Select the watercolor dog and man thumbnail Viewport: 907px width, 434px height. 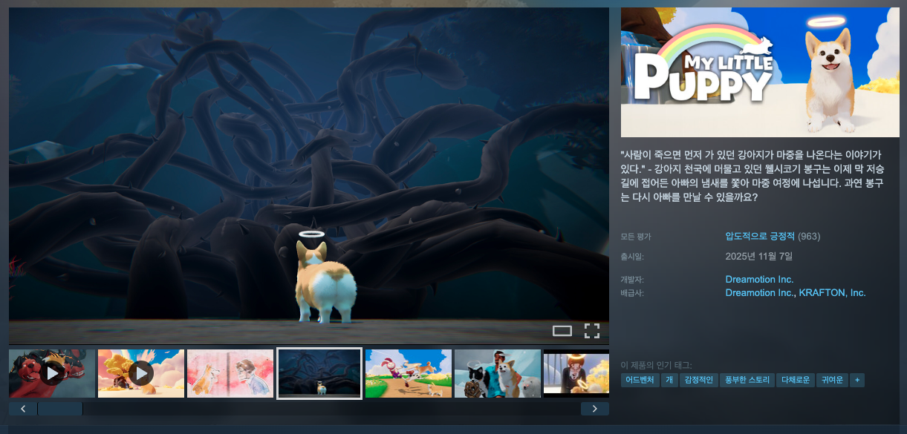coord(230,373)
